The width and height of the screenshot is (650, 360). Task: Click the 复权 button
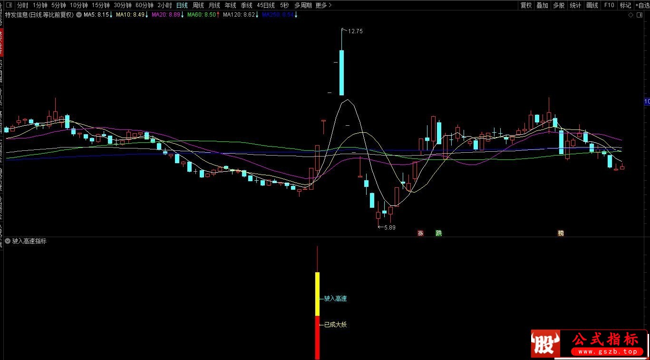pyautogui.click(x=526, y=5)
